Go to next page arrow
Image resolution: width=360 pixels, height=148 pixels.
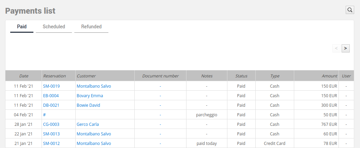(x=346, y=48)
